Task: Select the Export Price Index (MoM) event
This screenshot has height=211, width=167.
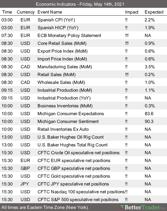Action: 62,51
